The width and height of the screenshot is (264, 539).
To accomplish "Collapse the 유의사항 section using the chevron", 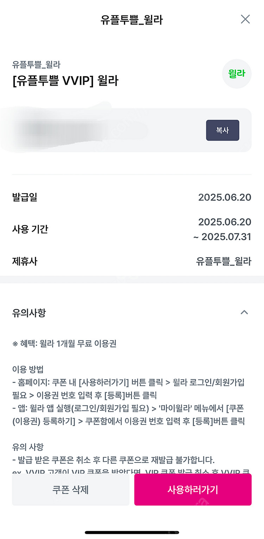I will [x=244, y=312].
